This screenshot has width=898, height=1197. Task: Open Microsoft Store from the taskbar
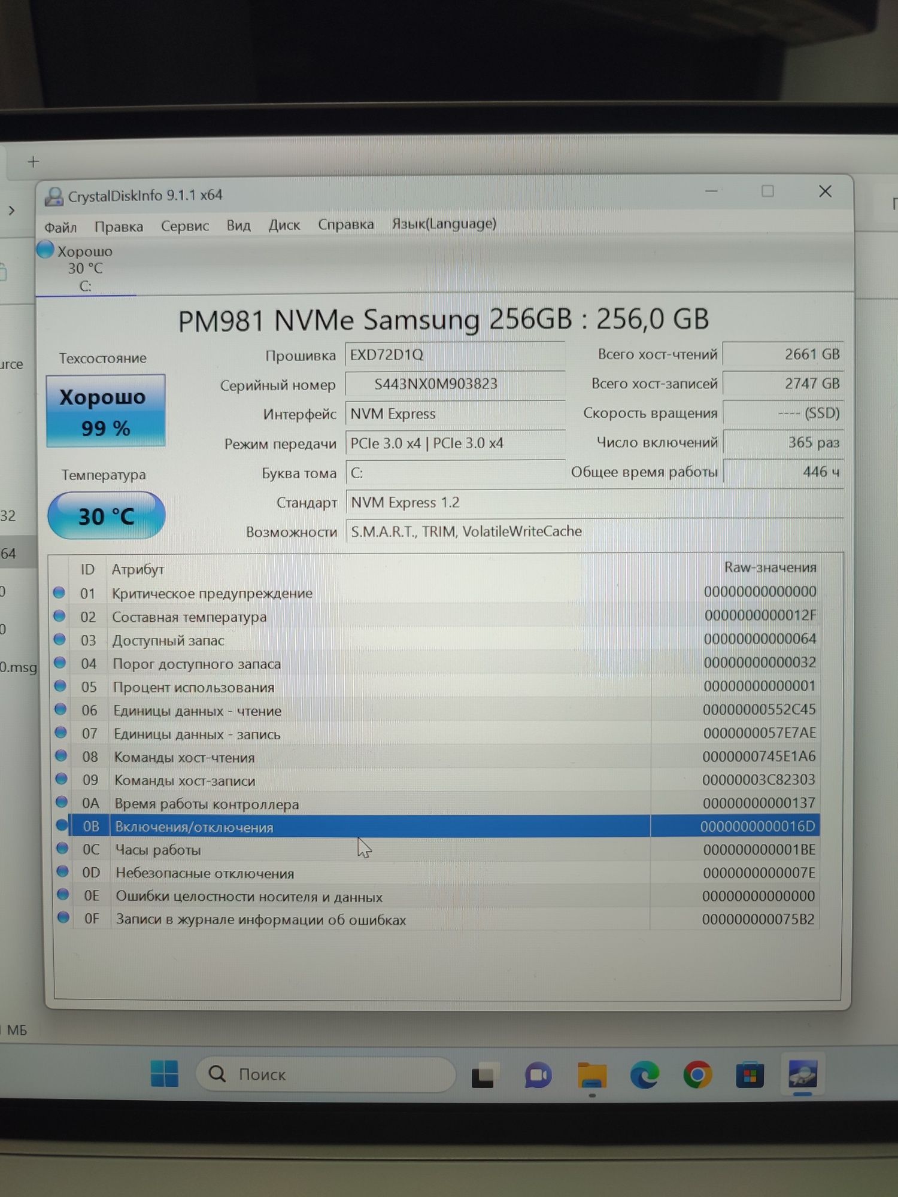750,1076
